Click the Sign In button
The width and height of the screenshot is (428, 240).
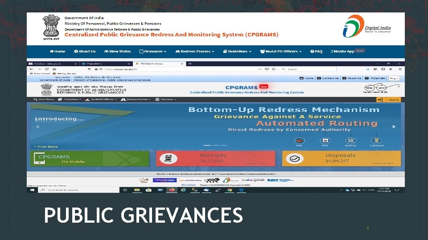pyautogui.click(x=388, y=100)
